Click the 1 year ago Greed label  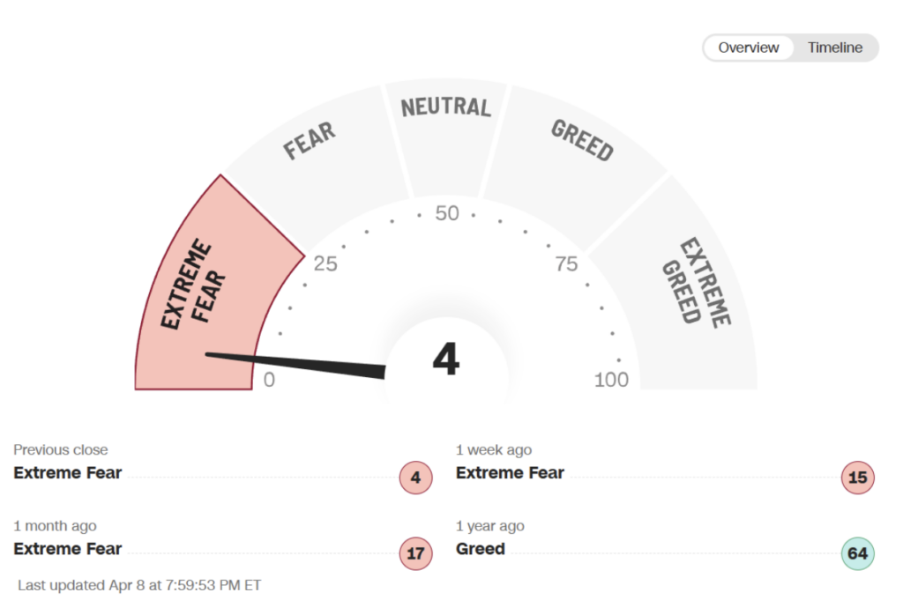point(481,549)
